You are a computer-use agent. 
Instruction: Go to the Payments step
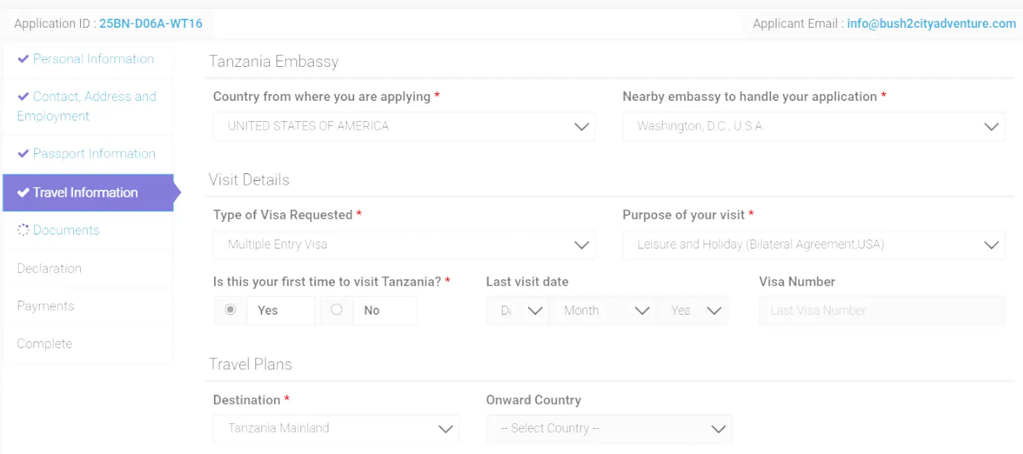pyautogui.click(x=45, y=306)
